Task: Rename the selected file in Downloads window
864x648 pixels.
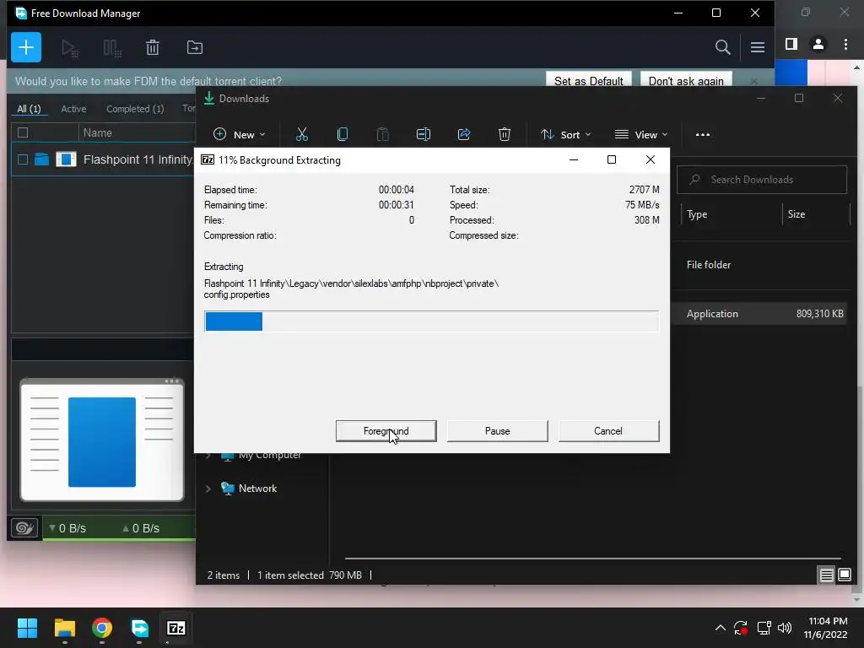Action: click(x=424, y=134)
